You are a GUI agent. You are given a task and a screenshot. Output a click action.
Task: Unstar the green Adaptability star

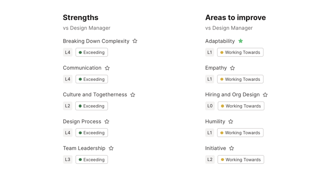[x=241, y=41]
